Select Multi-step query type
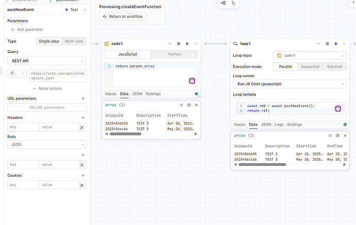 [x=74, y=41]
